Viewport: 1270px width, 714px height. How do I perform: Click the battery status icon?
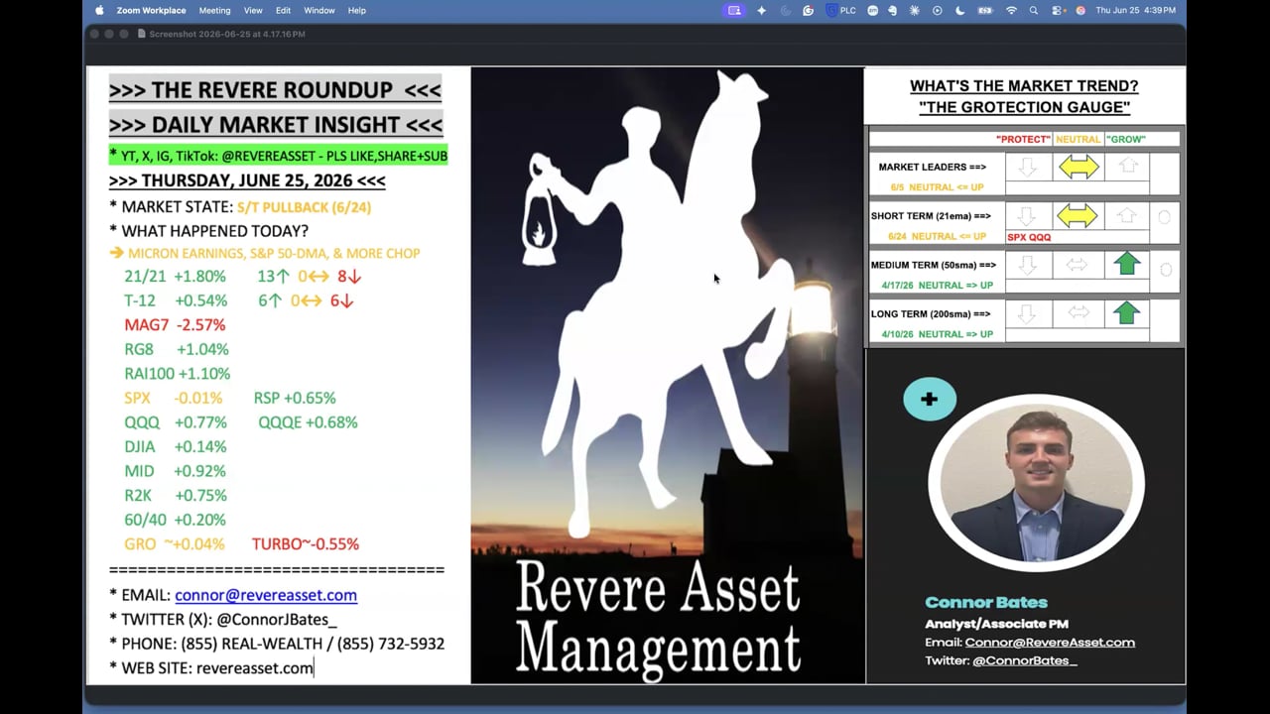[985, 10]
